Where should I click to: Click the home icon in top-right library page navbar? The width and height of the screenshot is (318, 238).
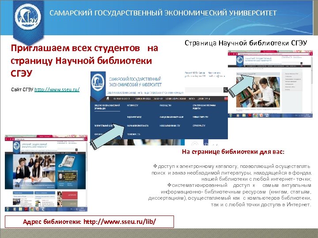pyautogui.click(x=245, y=66)
